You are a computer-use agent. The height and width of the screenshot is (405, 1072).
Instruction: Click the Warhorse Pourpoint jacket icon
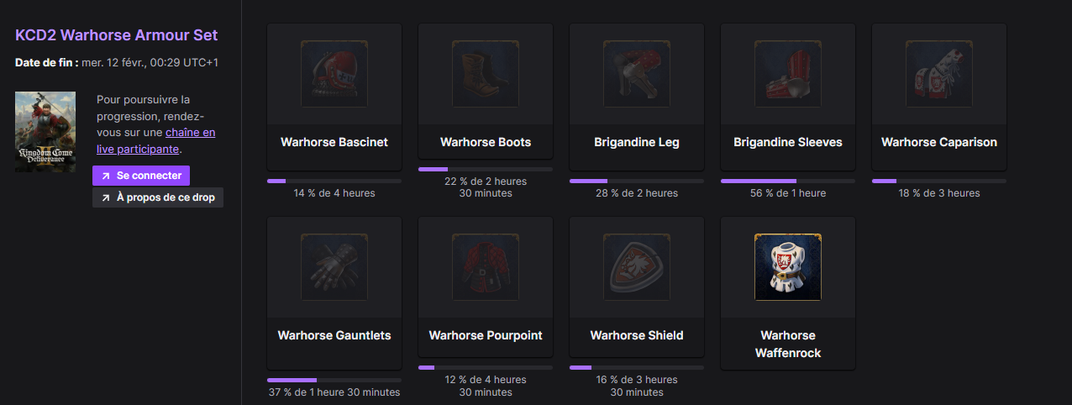pyautogui.click(x=486, y=267)
